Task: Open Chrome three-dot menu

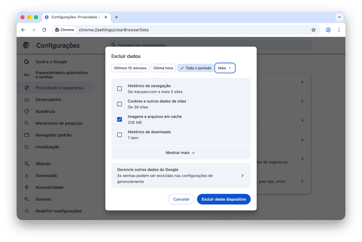Action: [339, 30]
